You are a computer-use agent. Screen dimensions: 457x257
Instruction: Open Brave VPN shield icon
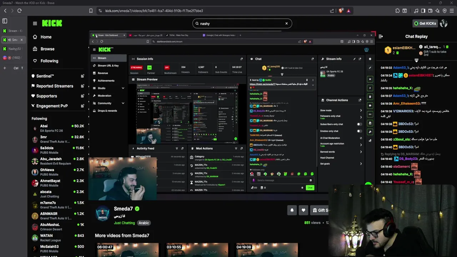coord(445,11)
